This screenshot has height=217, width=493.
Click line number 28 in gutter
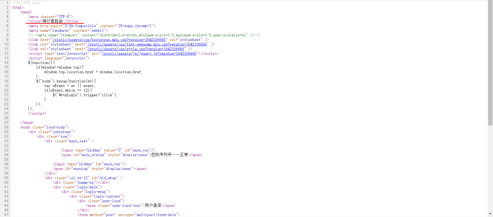pos(6,127)
